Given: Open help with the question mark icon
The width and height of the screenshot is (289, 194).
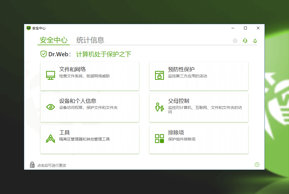Looking at the screenshot, I should (x=257, y=165).
